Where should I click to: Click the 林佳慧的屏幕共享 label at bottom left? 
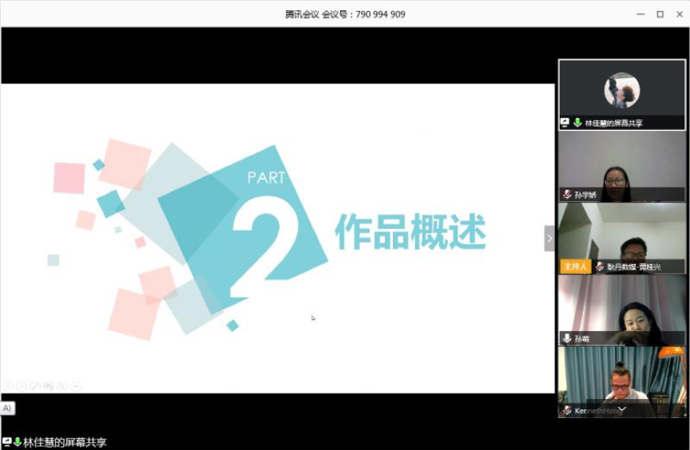(65, 442)
